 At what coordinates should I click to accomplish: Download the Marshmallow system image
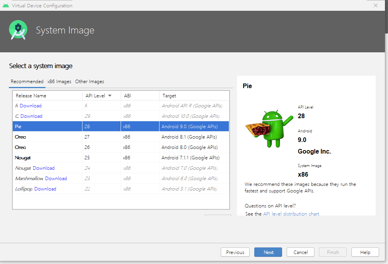coord(56,178)
